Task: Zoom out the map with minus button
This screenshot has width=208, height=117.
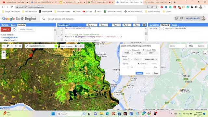Action: pos(4,57)
